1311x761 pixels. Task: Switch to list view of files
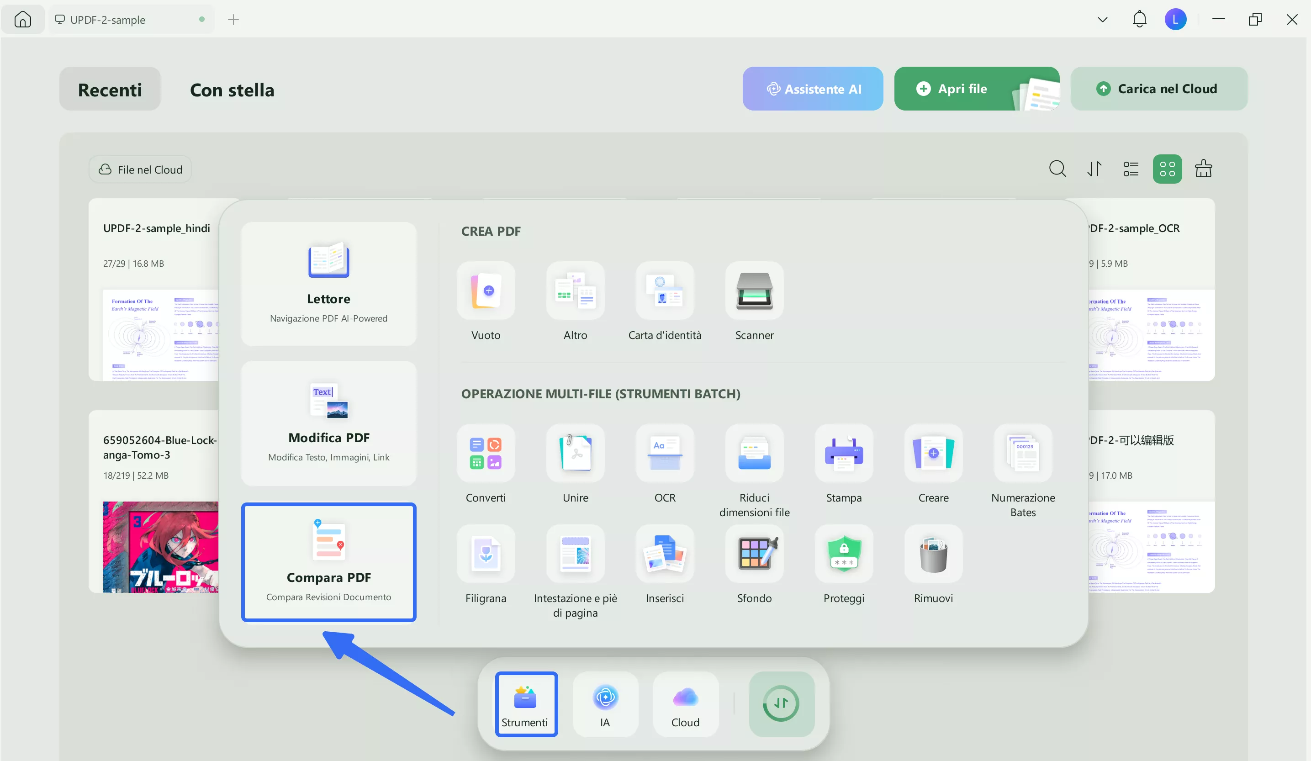1131,169
